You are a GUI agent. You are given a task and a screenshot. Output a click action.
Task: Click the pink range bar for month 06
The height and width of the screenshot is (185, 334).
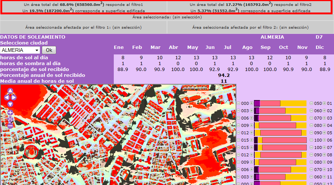[284, 140]
